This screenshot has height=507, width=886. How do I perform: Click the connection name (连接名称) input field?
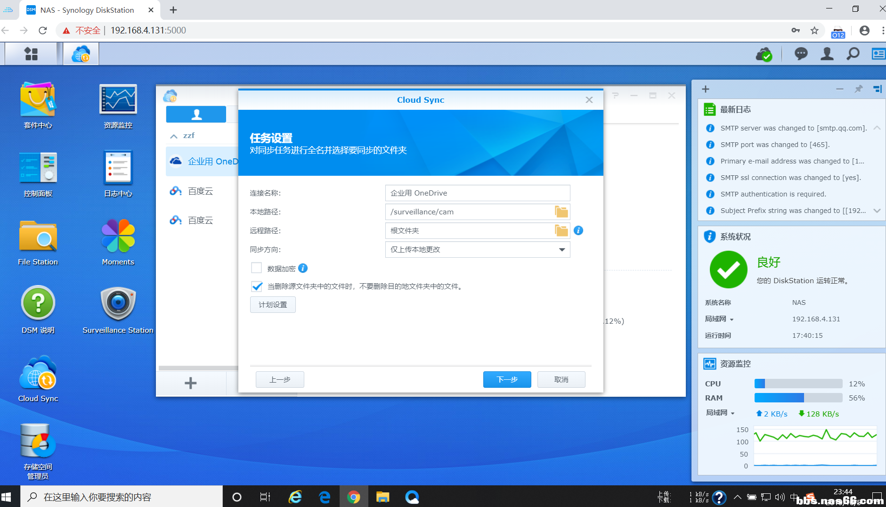pos(477,193)
